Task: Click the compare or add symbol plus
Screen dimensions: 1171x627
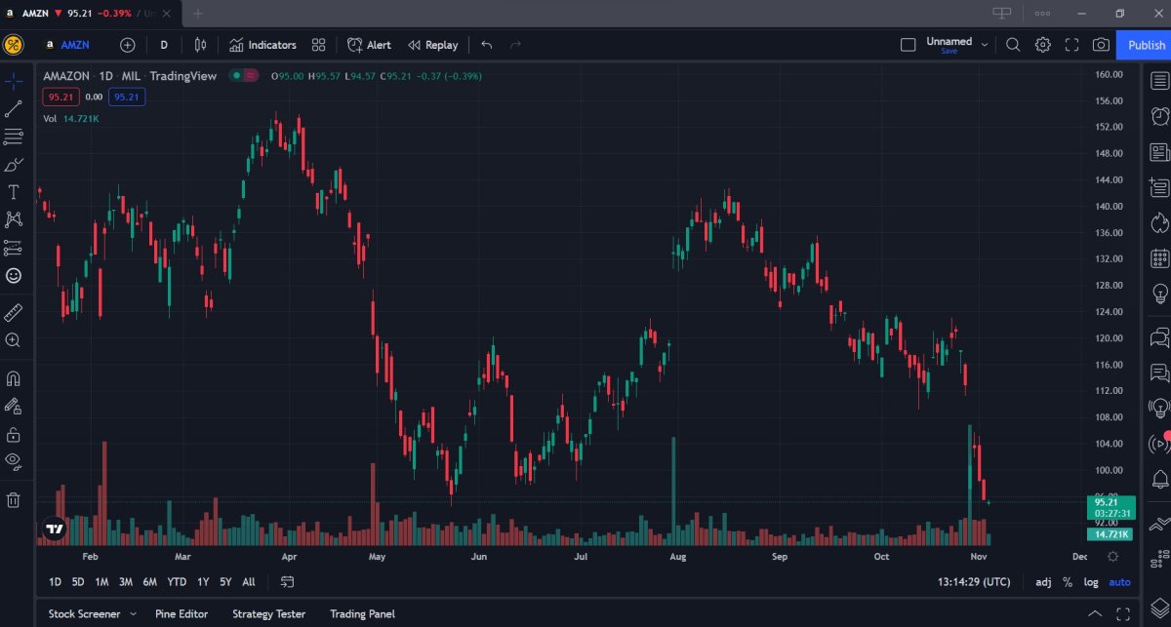Action: click(x=128, y=45)
